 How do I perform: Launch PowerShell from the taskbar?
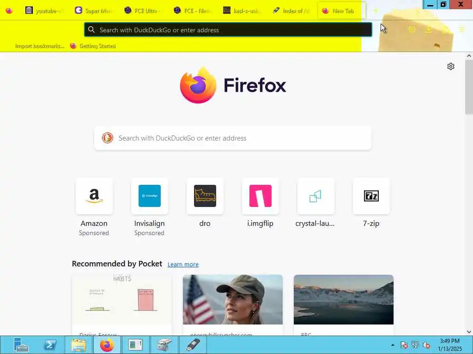pyautogui.click(x=50, y=345)
